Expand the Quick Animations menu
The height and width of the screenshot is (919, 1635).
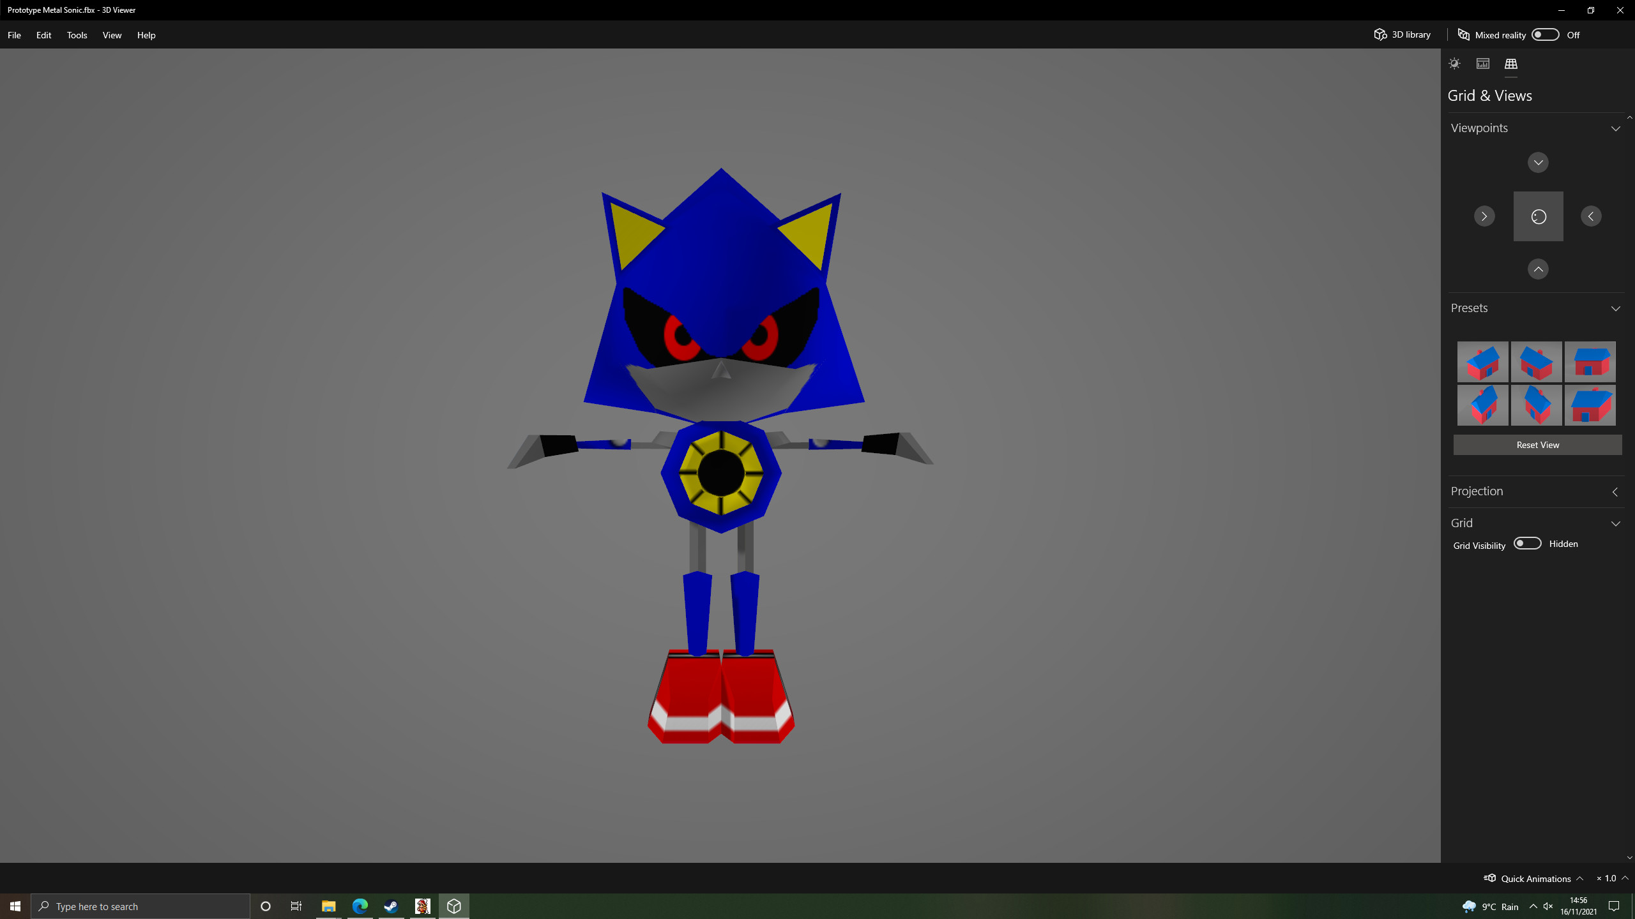pos(1533,879)
